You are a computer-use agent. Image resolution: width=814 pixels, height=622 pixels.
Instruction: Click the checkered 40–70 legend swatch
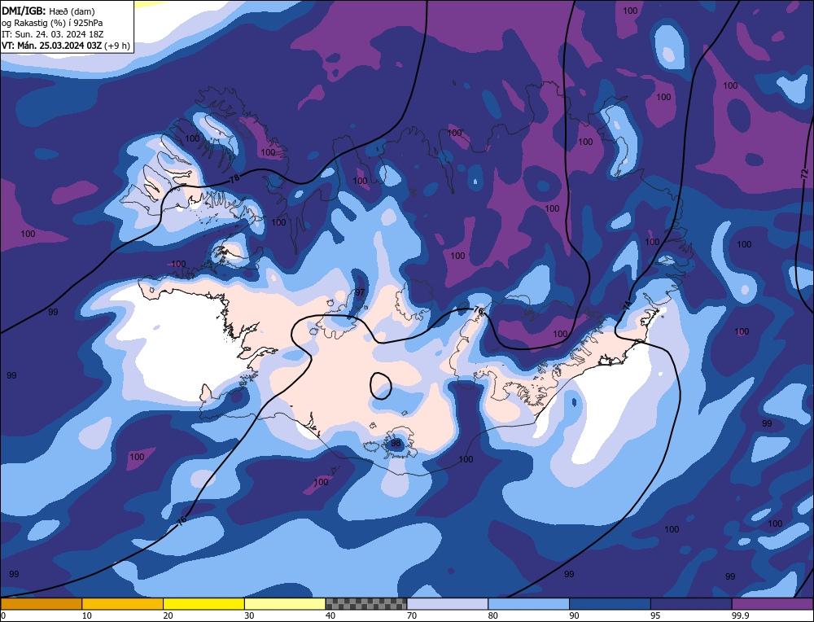tap(366, 603)
